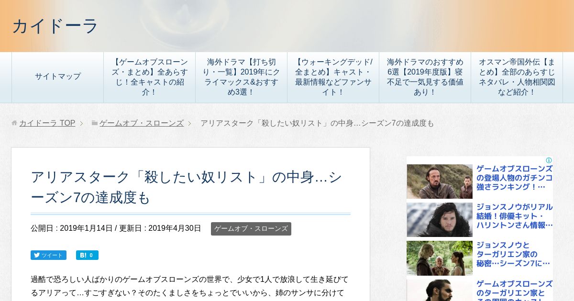Open ジョンスノウとターガリエン家の秘密 link
The height and width of the screenshot is (301, 574).
513,254
